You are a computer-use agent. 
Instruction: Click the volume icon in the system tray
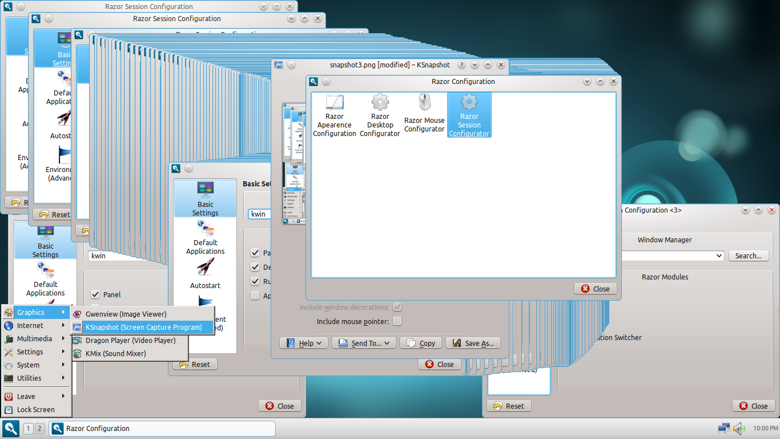coord(739,428)
